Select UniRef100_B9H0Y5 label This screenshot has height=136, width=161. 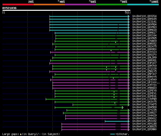tap(144, 77)
